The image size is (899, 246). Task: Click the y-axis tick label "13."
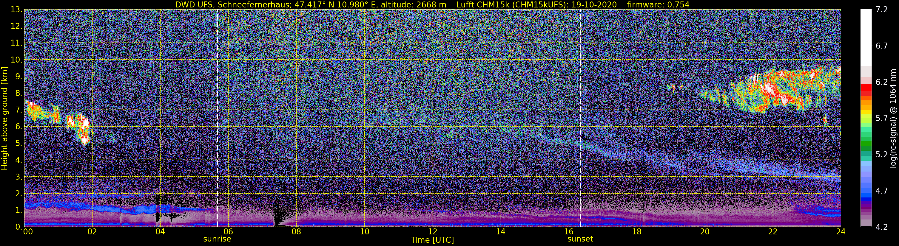[x=16, y=10]
